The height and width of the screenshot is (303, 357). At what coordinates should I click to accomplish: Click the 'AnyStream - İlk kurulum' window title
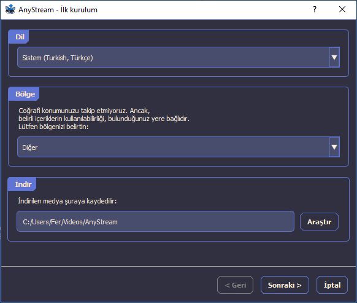58,10
